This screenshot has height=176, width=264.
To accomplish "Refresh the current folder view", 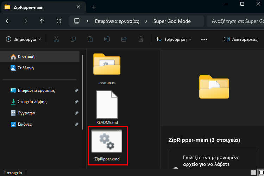I will 59,21.
